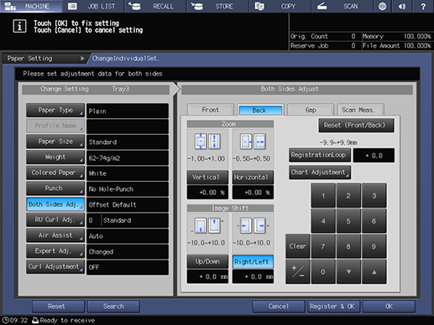Select the RegistrationLoop value field
Viewport: 434px width, 325px height.
point(374,156)
